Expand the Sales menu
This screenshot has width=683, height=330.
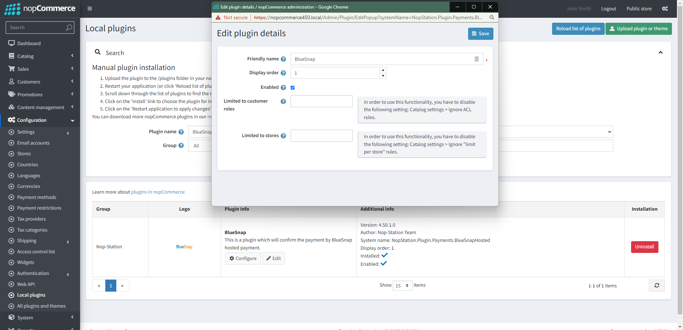(40, 69)
